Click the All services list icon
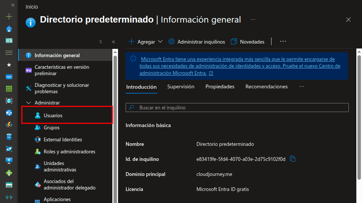The height and width of the screenshot is (203, 362). (9, 53)
